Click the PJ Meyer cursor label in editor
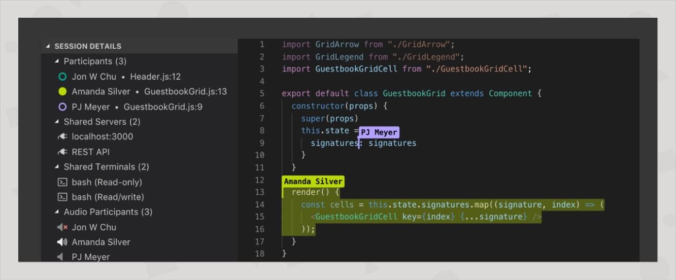Viewport: 676px width, 280px height. click(x=379, y=132)
